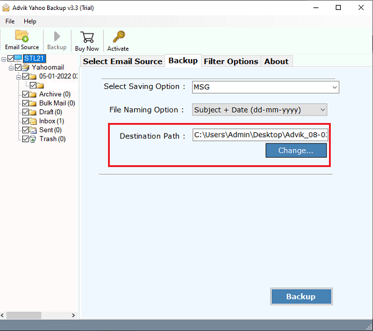
Task: Uncheck the Archive (0) checkbox
Action: pos(25,94)
